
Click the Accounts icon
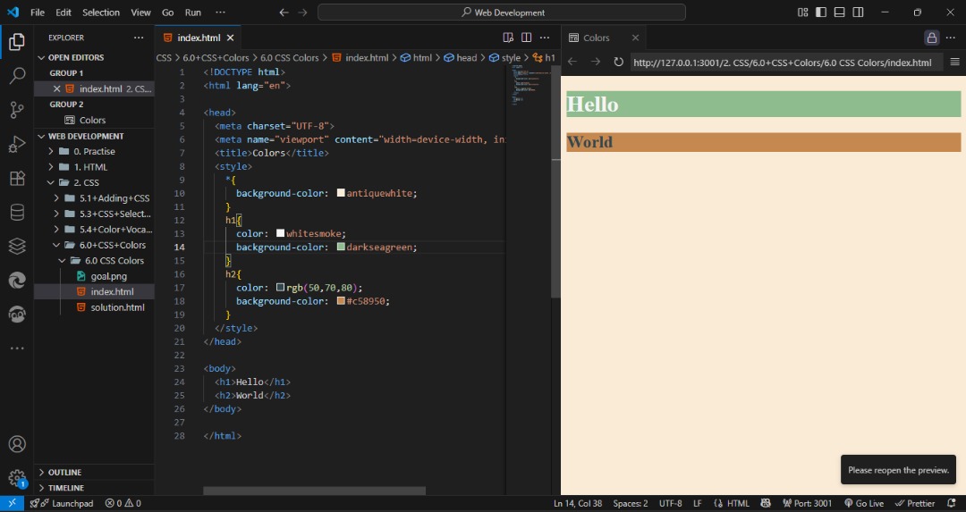point(17,444)
